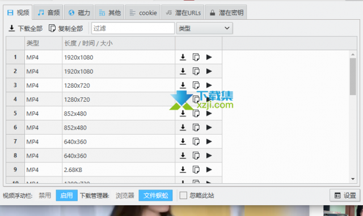Copy link for row 8 MP4

coord(196,155)
